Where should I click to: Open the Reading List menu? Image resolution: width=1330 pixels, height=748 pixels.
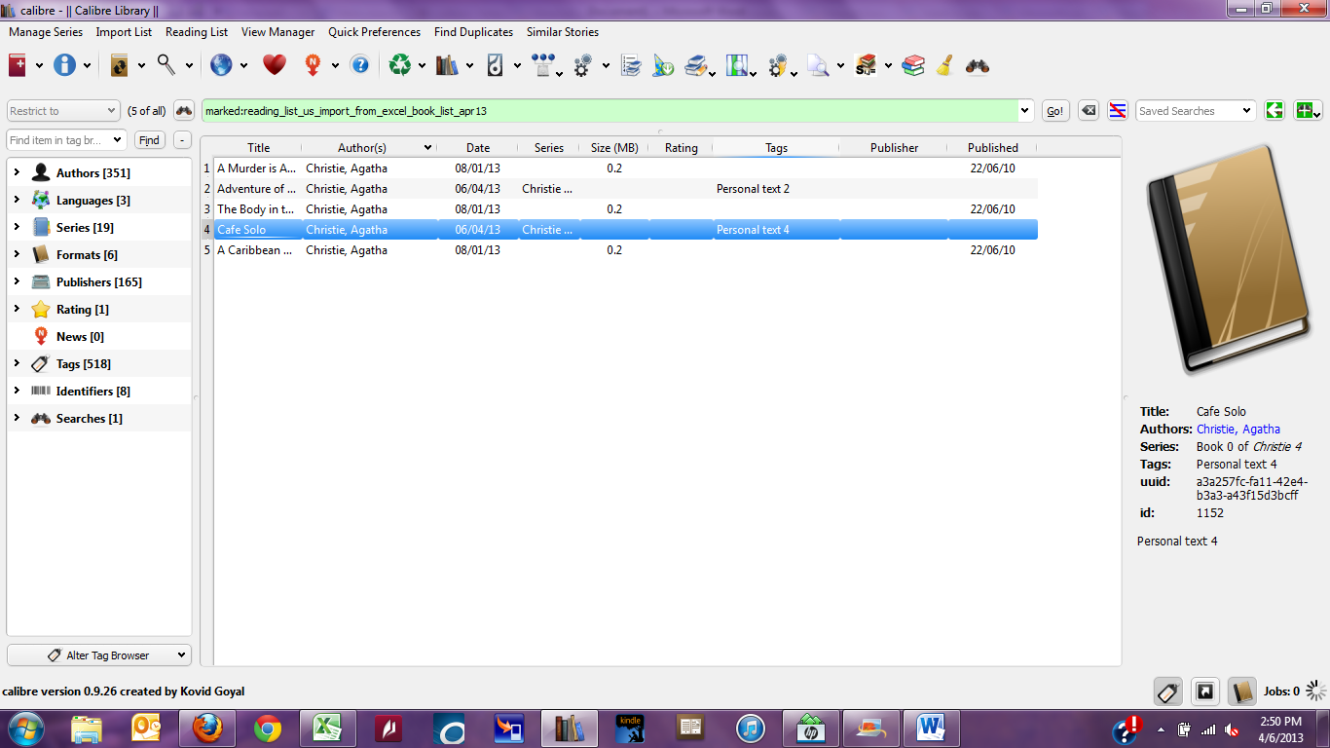pyautogui.click(x=197, y=32)
